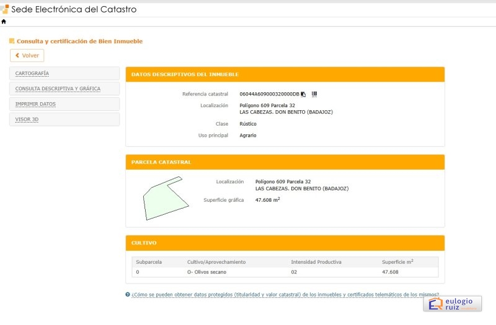Viewport: 496px width, 325px height.
Task: Click the Volver back button
Action: coord(27,56)
